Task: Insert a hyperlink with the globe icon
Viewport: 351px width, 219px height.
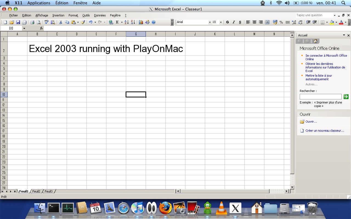Action: click(111, 22)
